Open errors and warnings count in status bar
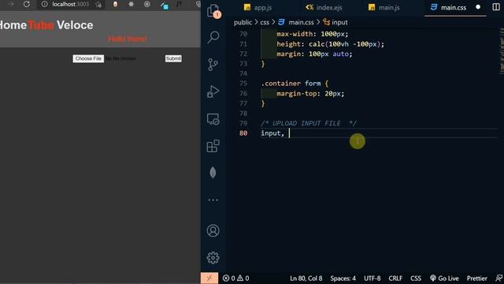The image size is (504, 284). tap(236, 278)
